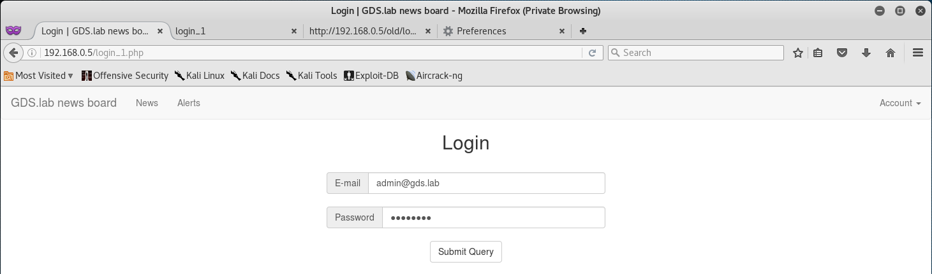Focus the E-mail input field
The height and width of the screenshot is (274, 932).
[487, 183]
